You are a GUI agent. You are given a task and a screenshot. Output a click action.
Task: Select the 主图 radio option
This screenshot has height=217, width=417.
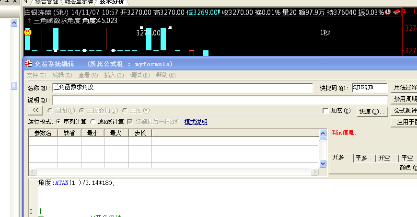point(125,110)
